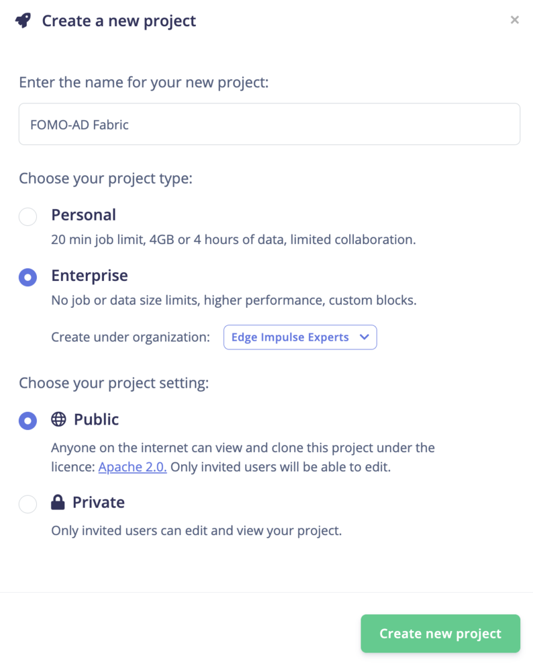The width and height of the screenshot is (533, 672).
Task: Open the Apache 2.0 licence link
Action: click(x=132, y=467)
